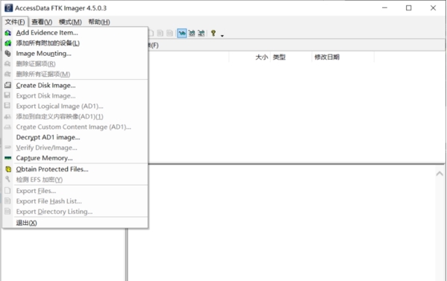This screenshot has width=447, height=281.
Task: Open the 文件(F) menu
Action: tap(15, 22)
